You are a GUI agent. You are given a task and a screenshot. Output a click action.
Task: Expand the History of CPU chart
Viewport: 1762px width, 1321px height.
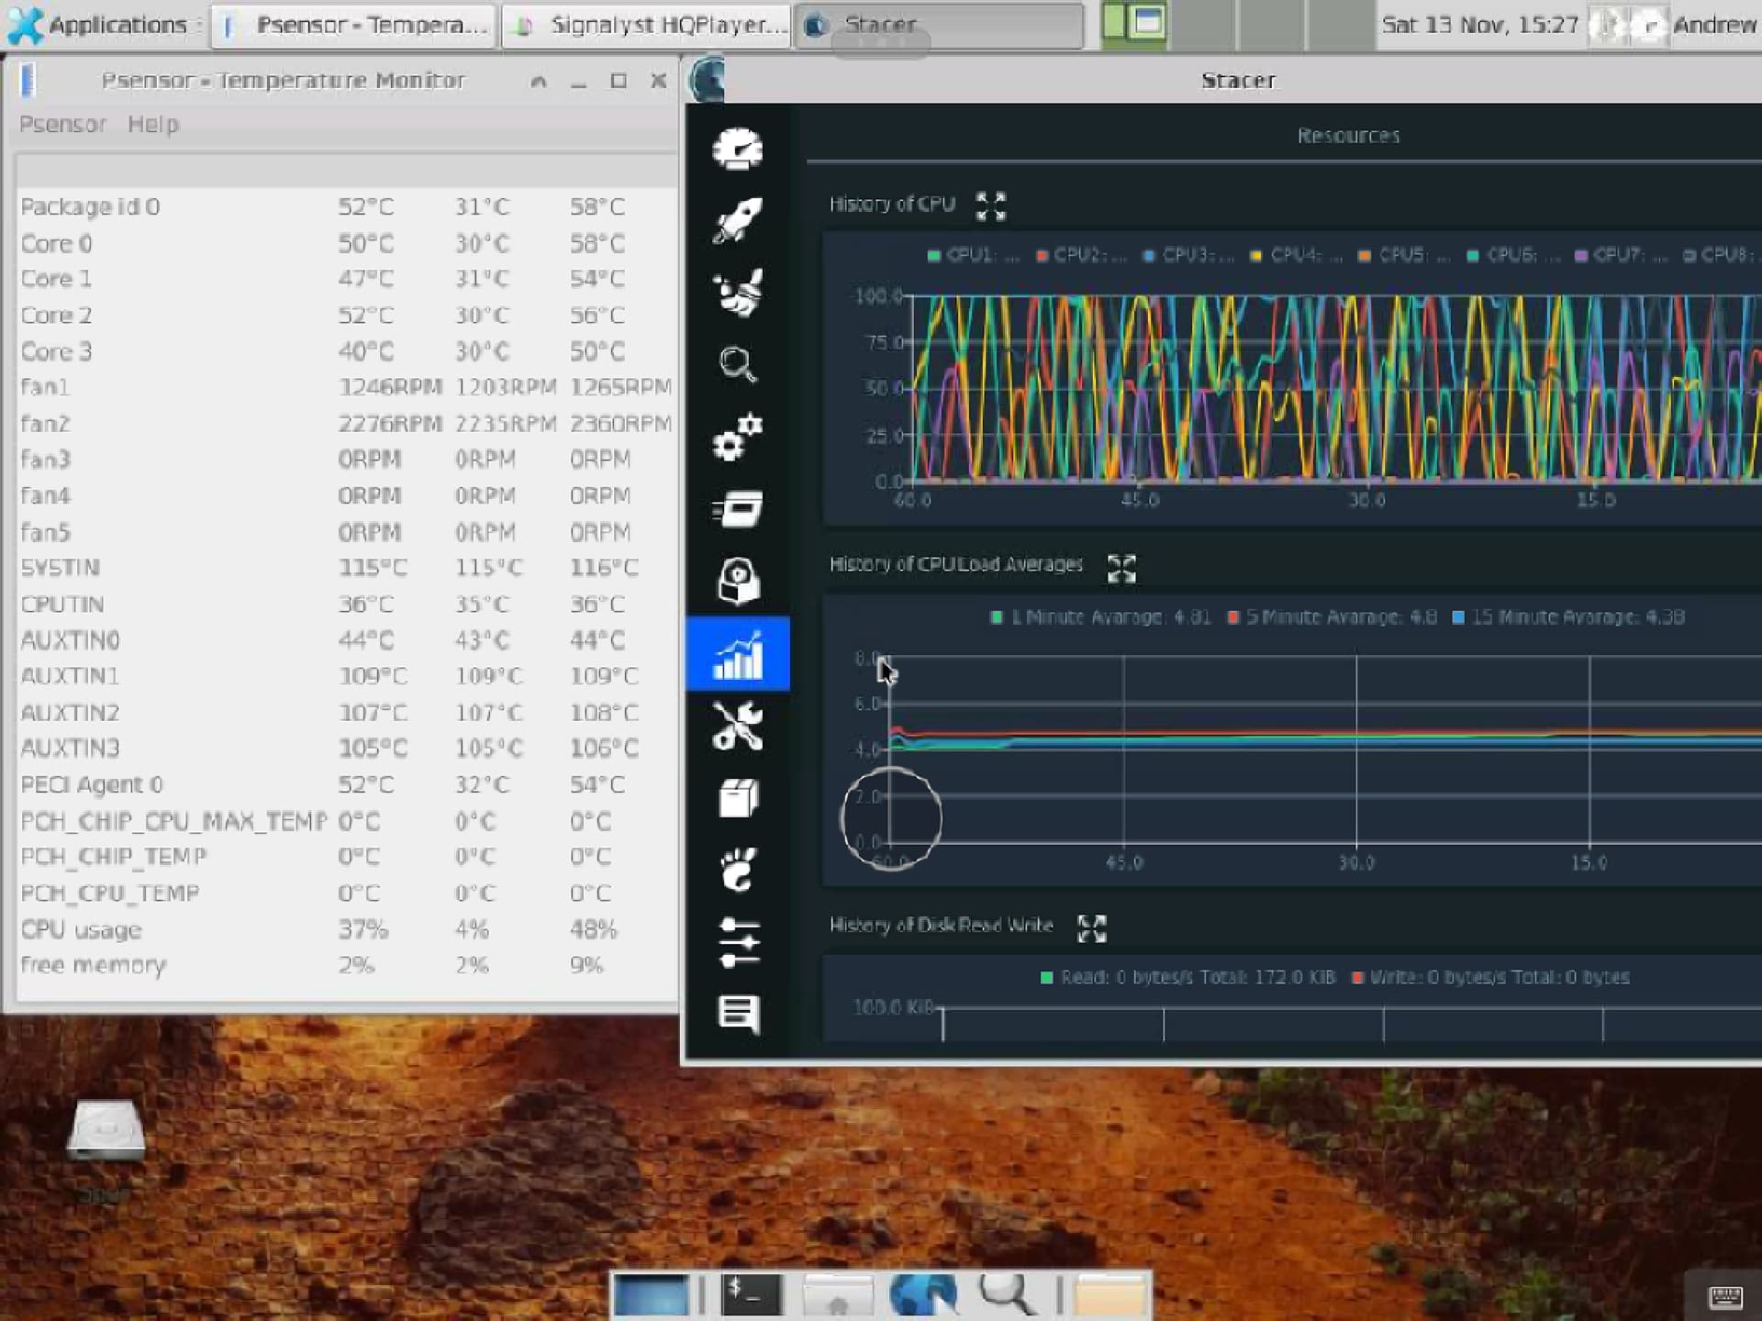click(x=991, y=206)
